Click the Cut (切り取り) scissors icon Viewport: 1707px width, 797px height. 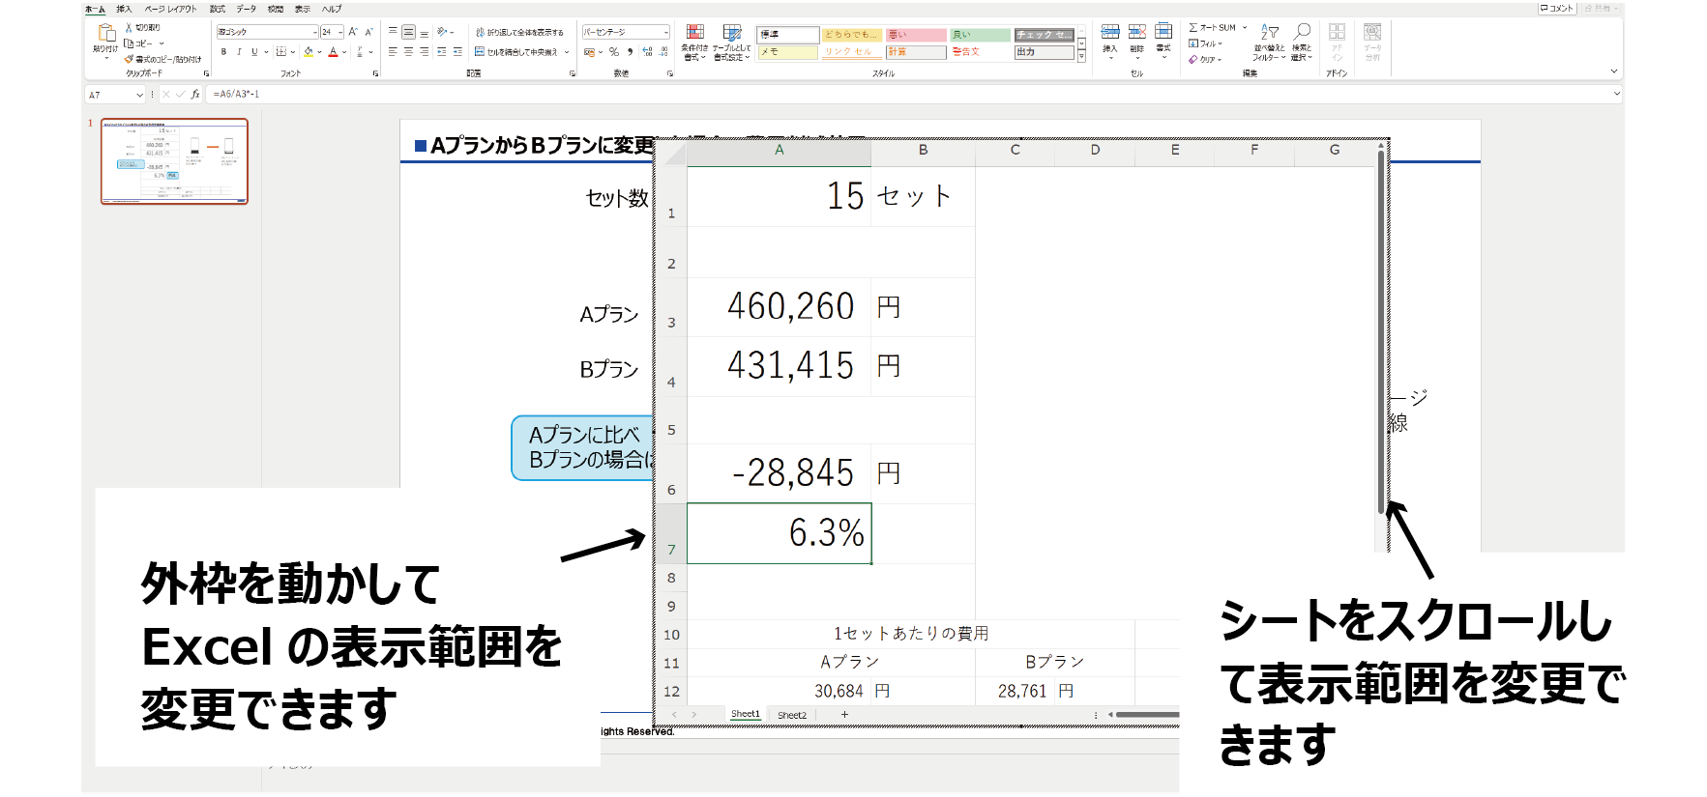[x=129, y=28]
